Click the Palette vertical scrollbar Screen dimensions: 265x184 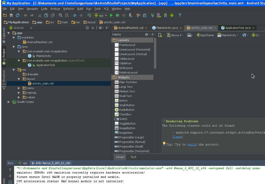tap(155, 53)
